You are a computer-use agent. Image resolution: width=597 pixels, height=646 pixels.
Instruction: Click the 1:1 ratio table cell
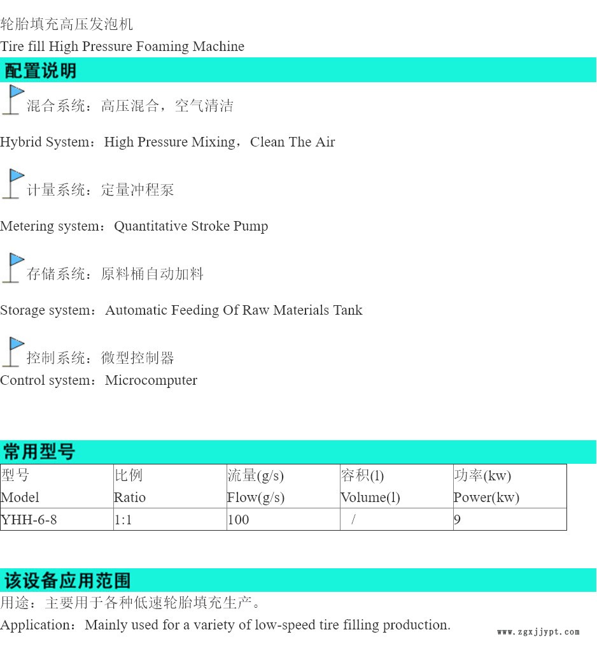coord(123,520)
